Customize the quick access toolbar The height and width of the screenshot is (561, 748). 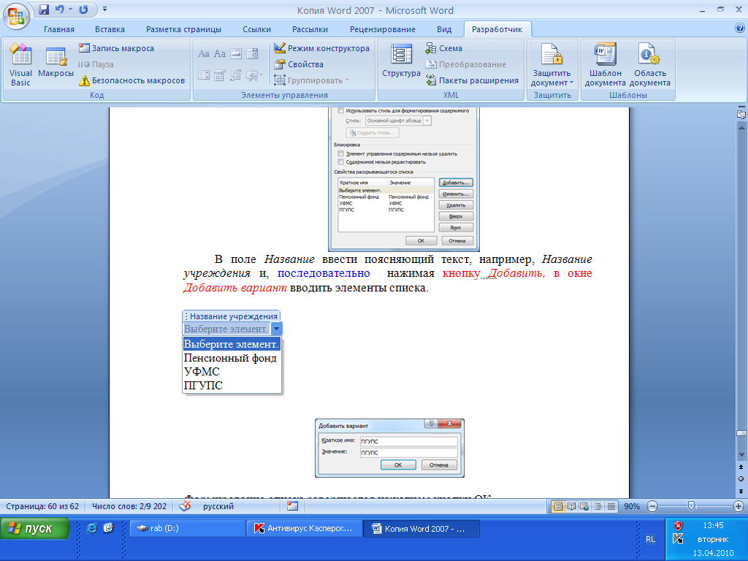104,9
